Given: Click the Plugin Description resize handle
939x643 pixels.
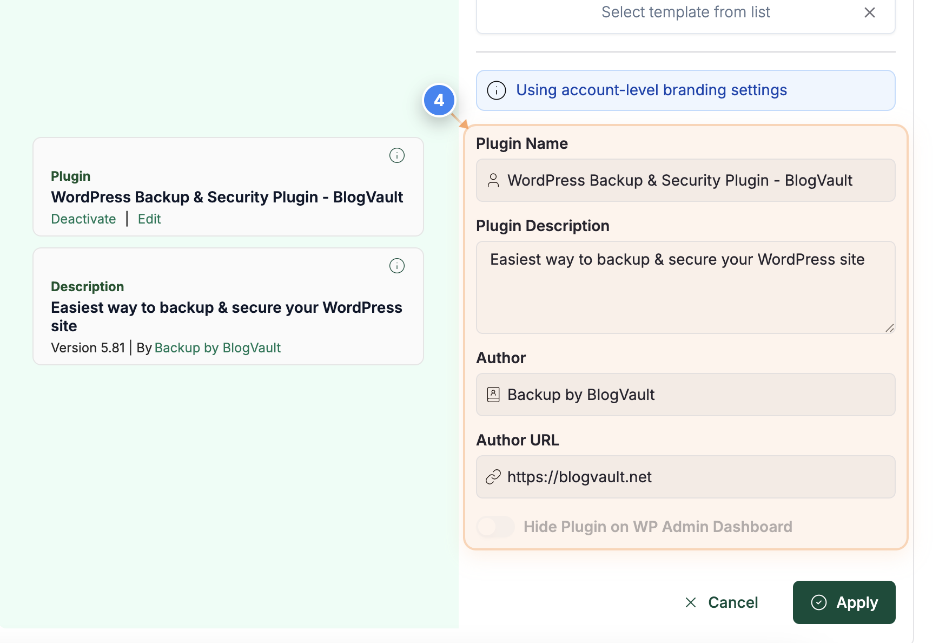Looking at the screenshot, I should [x=889, y=327].
